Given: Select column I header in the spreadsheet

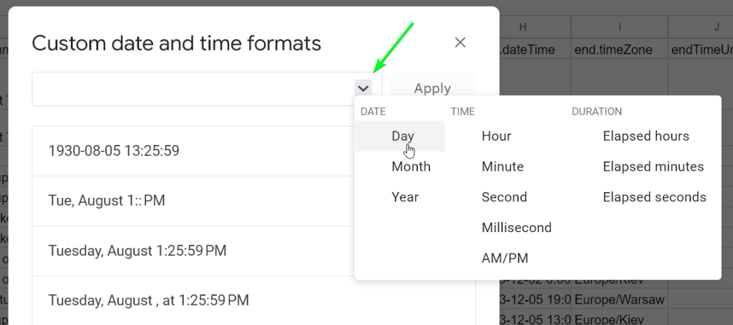Looking at the screenshot, I should tap(619, 27).
